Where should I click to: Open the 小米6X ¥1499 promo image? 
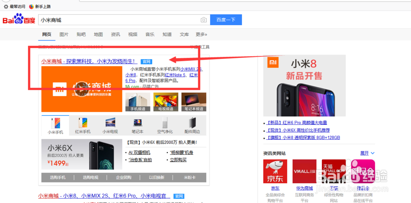pyautogui.click(x=82, y=154)
